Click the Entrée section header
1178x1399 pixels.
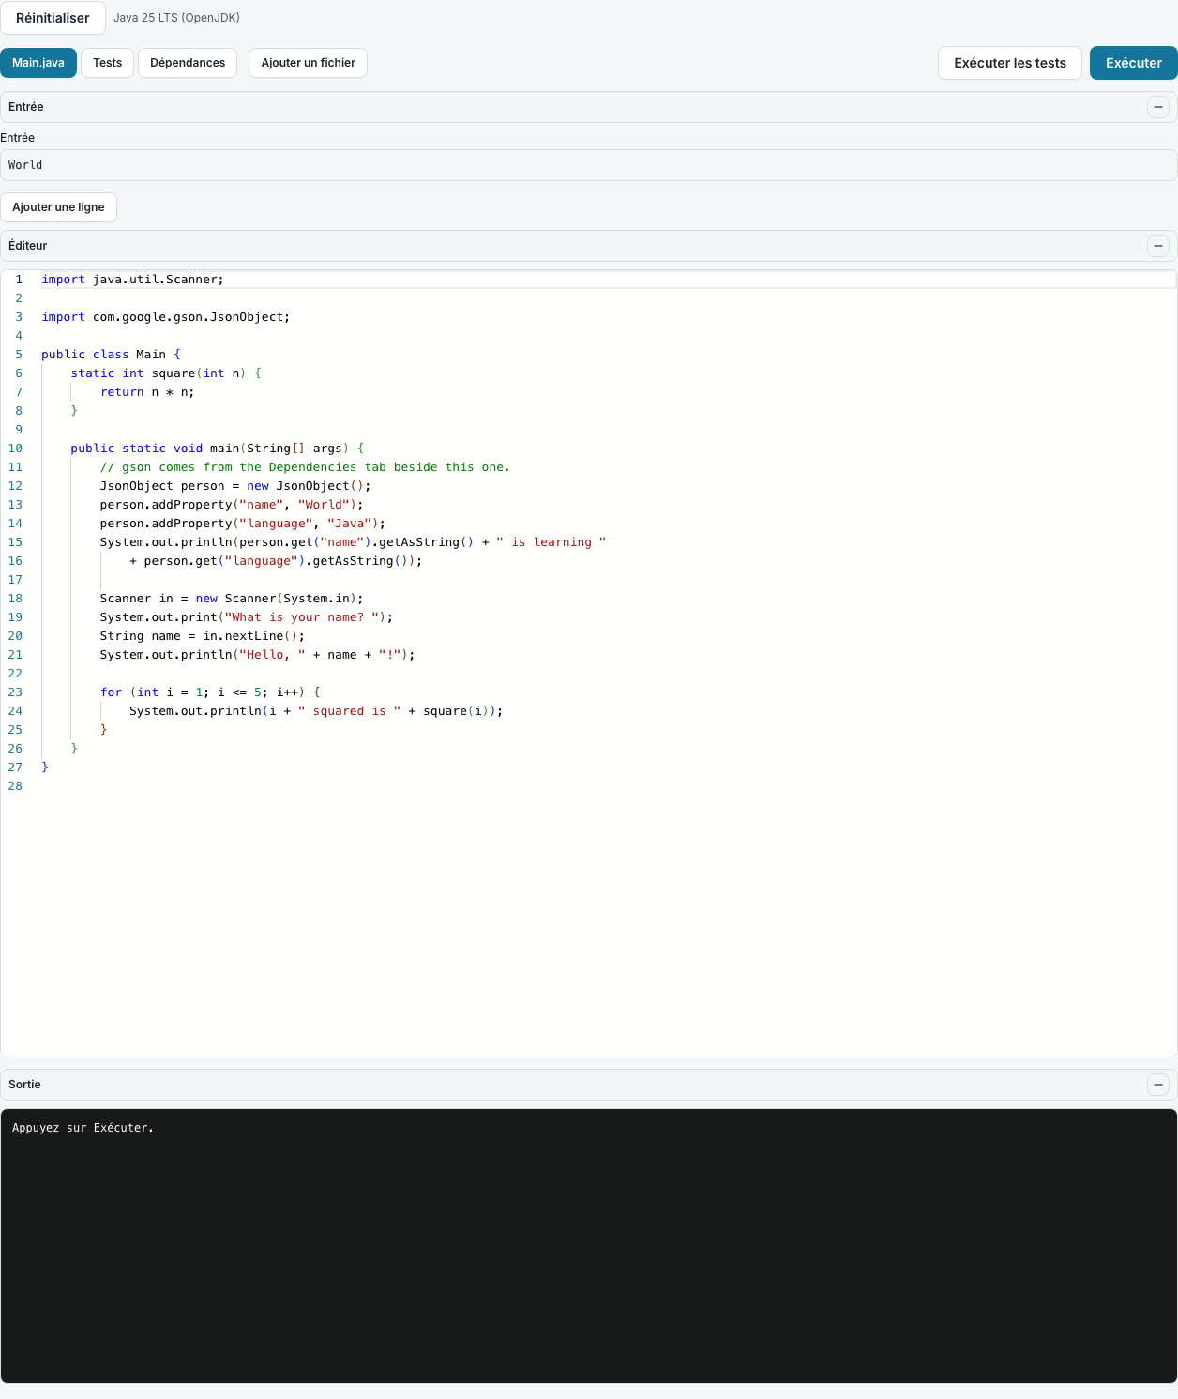tap(589, 107)
